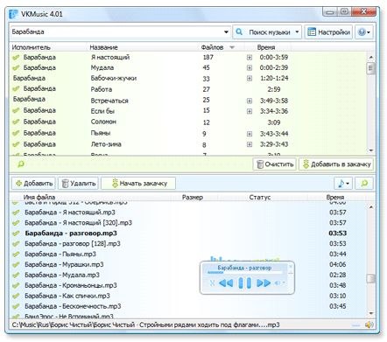Click scrollbar thumb of downloads list
Image resolution: width=387 pixels, height=342 pixels.
click(370, 278)
